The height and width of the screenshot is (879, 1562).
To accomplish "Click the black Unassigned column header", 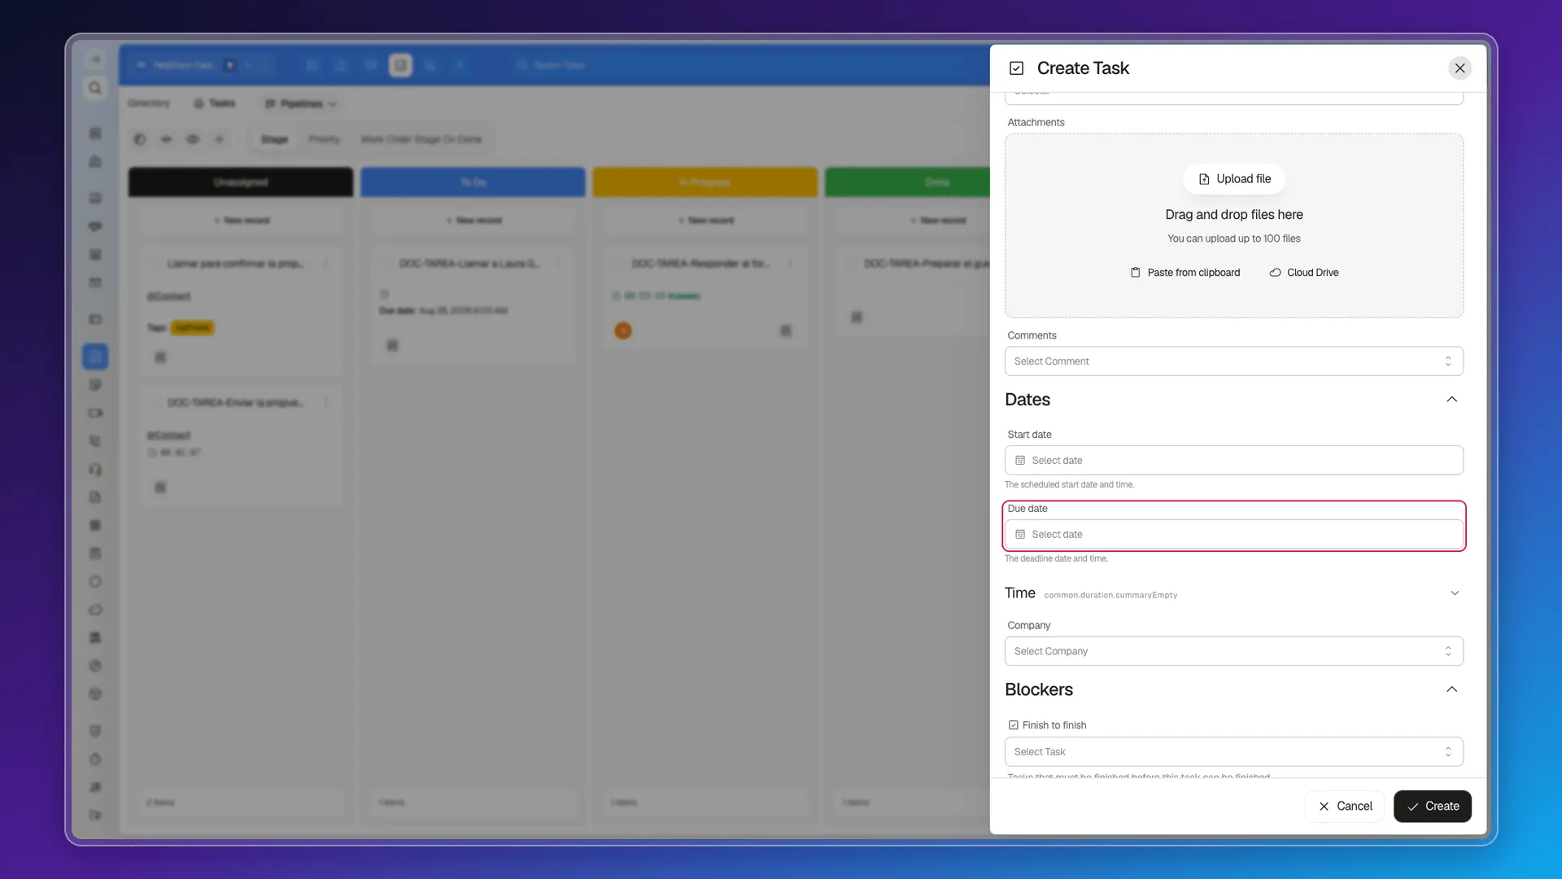I will click(241, 182).
